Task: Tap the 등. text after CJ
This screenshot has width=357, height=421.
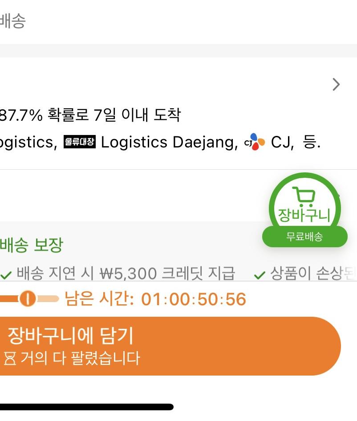Action: 311,143
